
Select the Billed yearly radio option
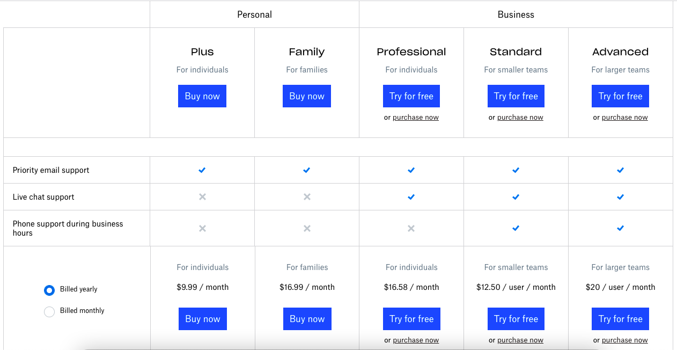(x=49, y=290)
